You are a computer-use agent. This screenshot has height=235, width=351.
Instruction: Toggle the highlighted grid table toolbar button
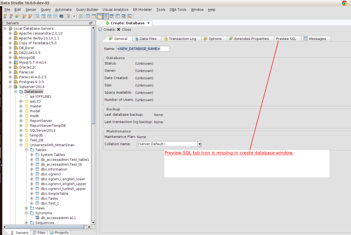[x=106, y=16]
